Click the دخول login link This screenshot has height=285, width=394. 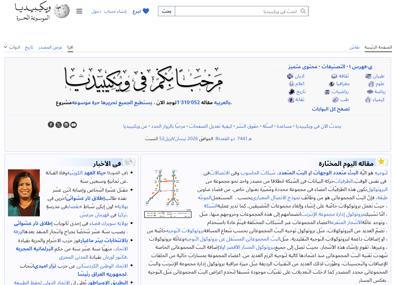tap(96, 11)
